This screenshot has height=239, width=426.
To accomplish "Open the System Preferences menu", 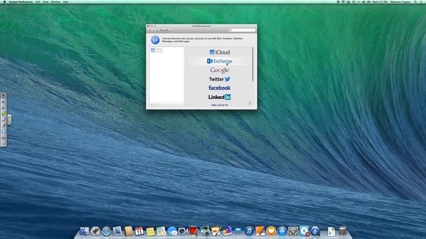I will pos(21,2).
